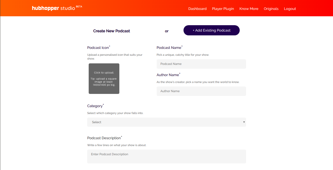Click the Podcast Name label
The width and height of the screenshot is (333, 170).
tap(169, 48)
